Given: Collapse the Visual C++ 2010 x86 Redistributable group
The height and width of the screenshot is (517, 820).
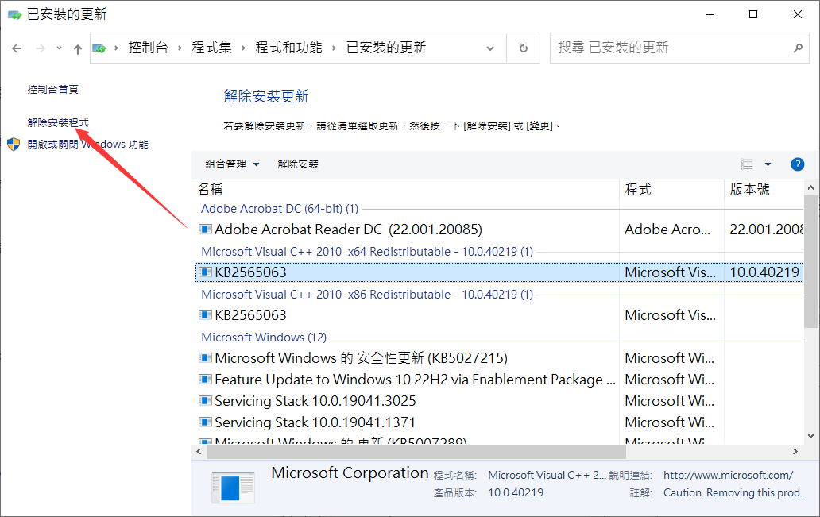Looking at the screenshot, I should click(367, 295).
